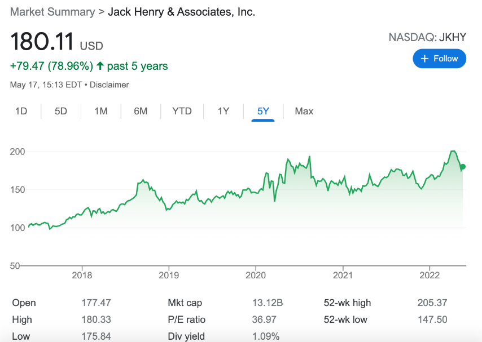Click the plus icon in Follow button
The width and height of the screenshot is (482, 342).
[x=424, y=59]
